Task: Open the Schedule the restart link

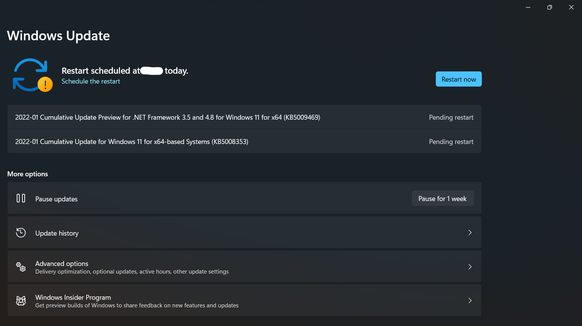Action: click(91, 81)
